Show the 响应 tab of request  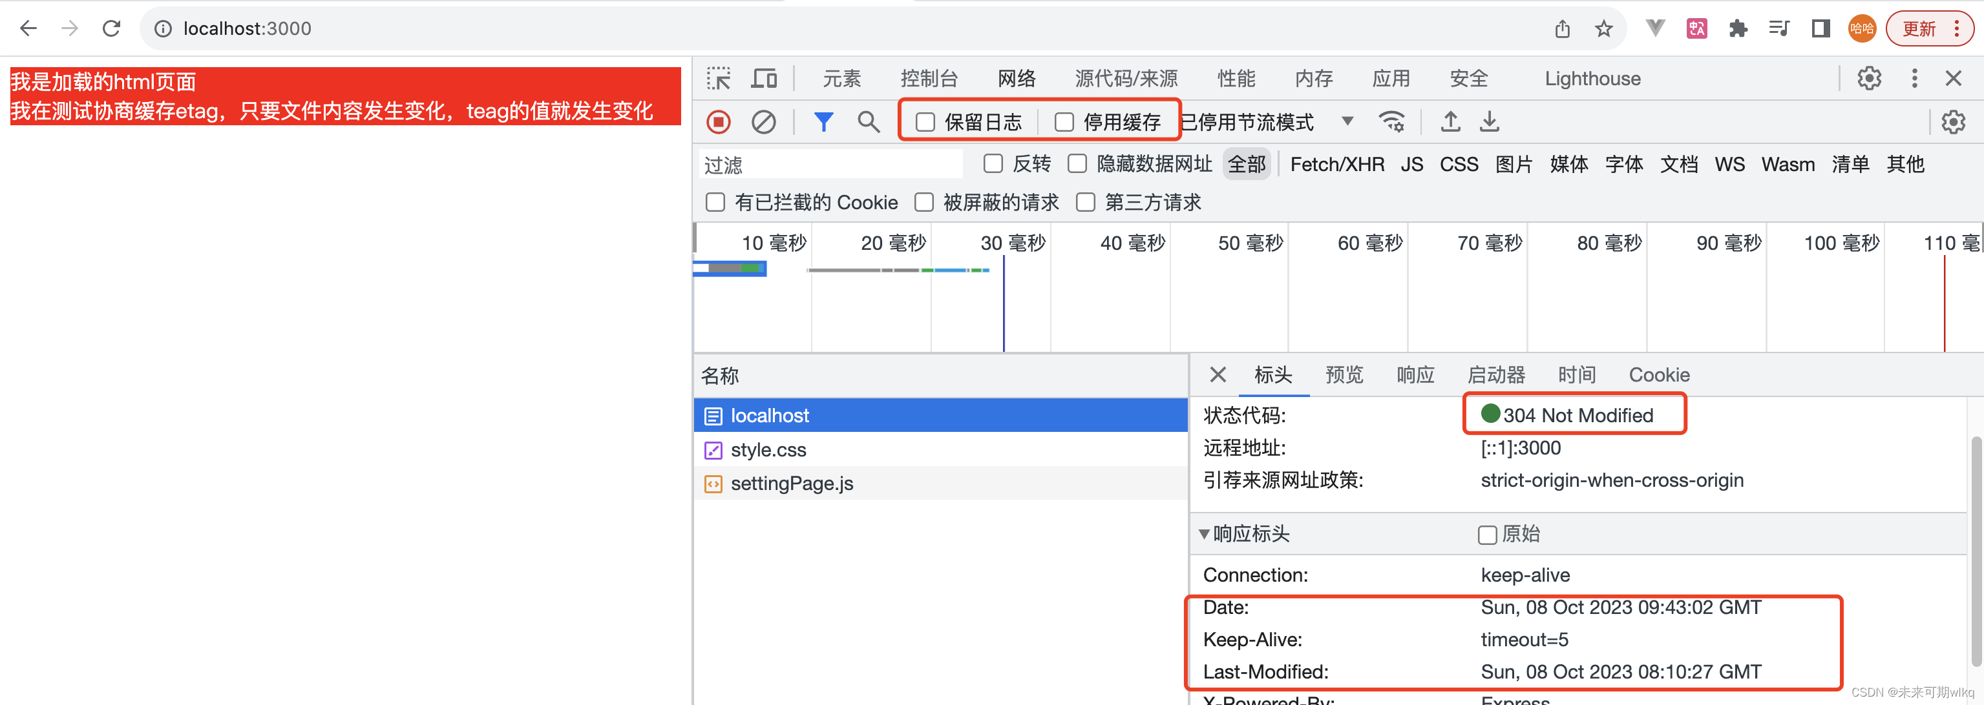click(1415, 375)
